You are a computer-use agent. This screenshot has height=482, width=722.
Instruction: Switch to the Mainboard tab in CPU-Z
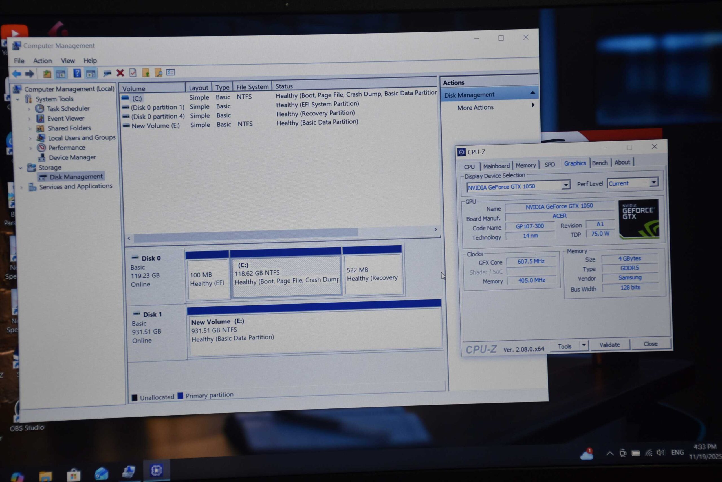(x=496, y=166)
